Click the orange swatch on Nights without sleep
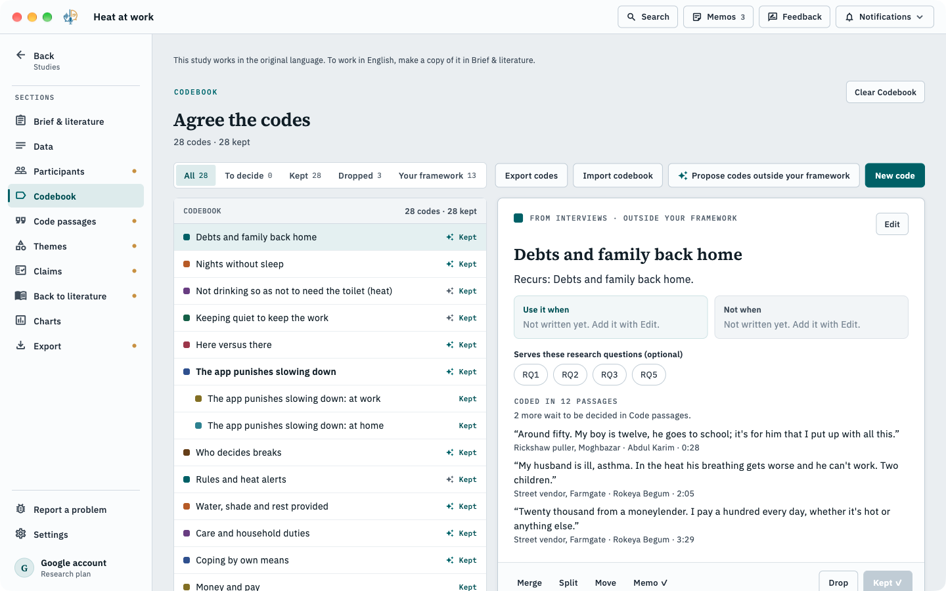The width and height of the screenshot is (946, 591). [187, 264]
